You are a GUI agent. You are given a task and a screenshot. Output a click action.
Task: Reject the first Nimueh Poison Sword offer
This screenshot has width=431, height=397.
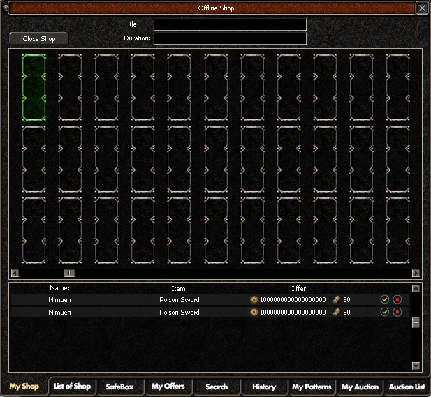[397, 299]
